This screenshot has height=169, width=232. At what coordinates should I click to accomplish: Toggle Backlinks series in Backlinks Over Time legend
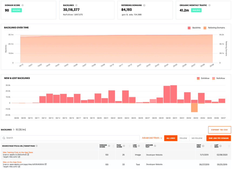point(194,28)
